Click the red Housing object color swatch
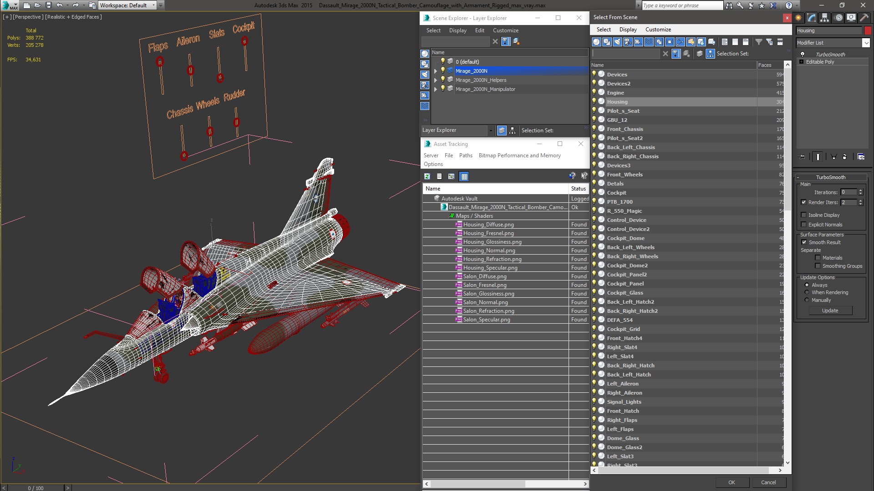Image resolution: width=874 pixels, height=491 pixels. (x=867, y=30)
